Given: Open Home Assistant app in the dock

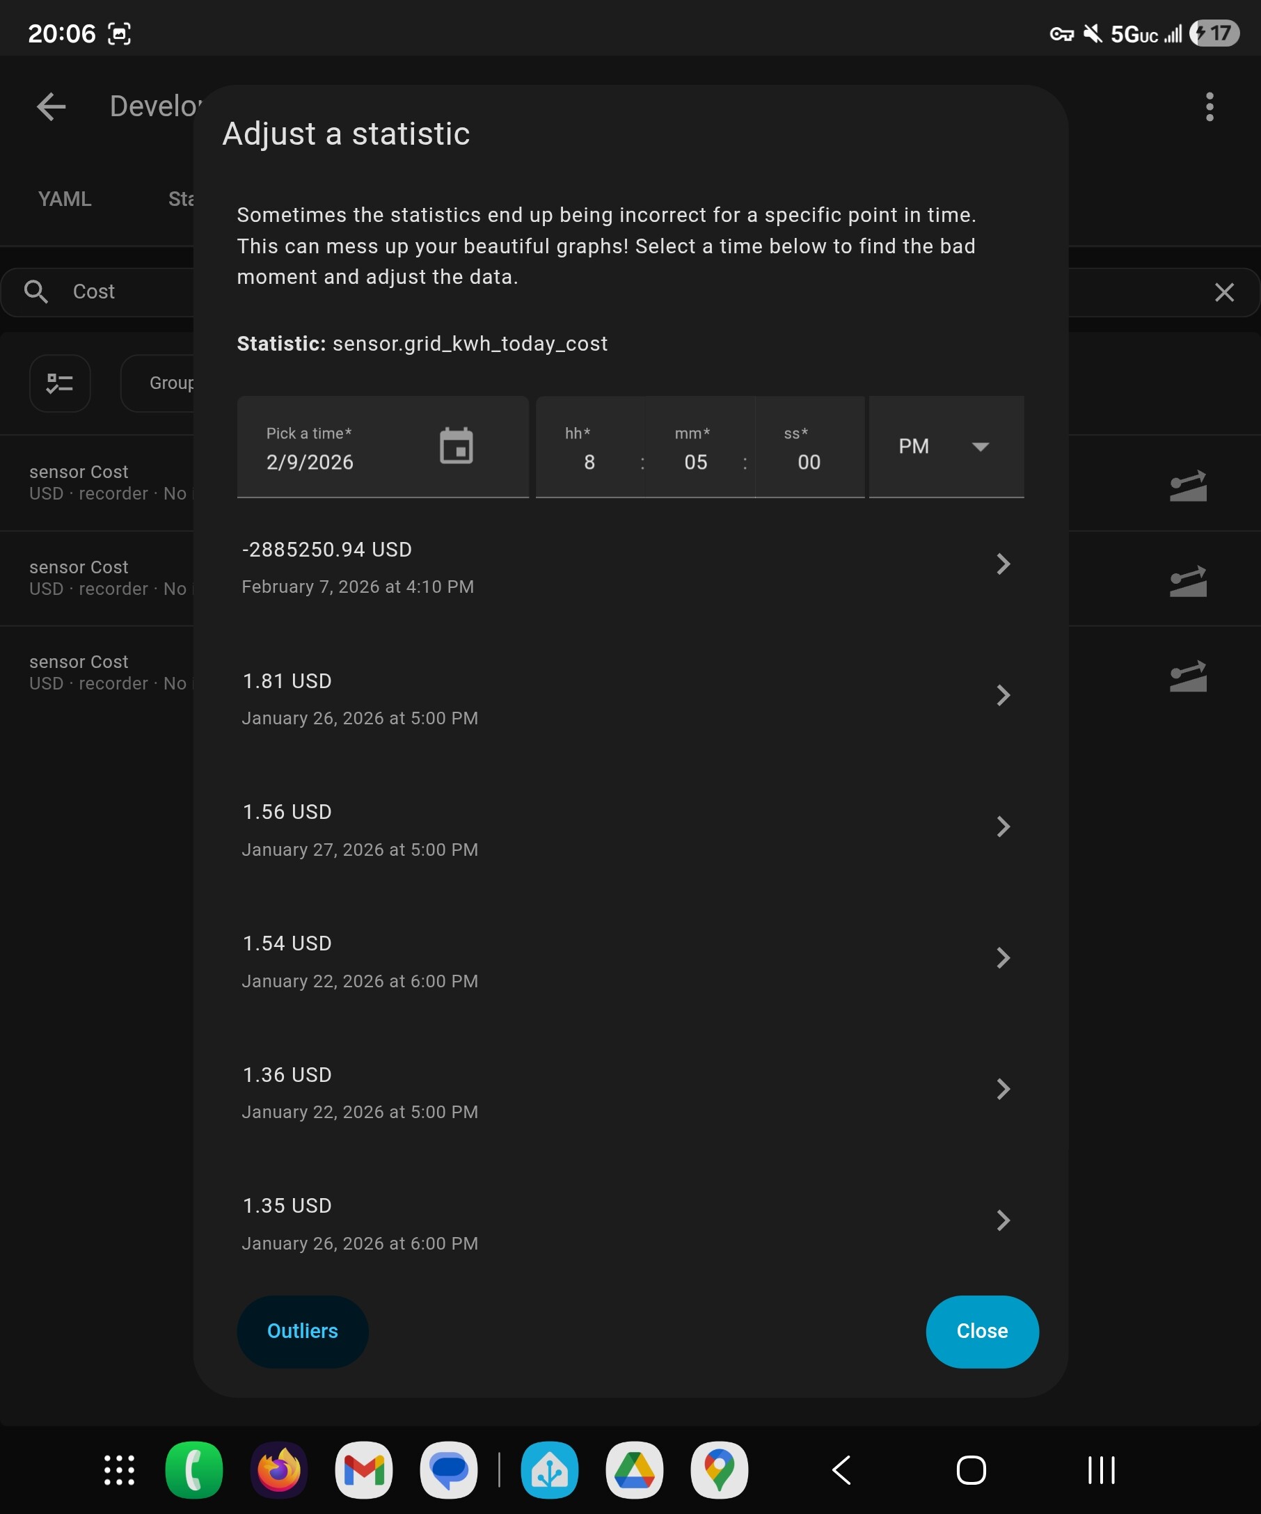Looking at the screenshot, I should click(549, 1470).
